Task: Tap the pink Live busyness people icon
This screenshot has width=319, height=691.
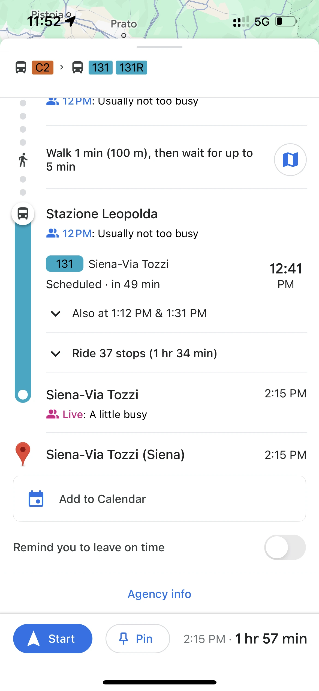Action: coord(52,414)
